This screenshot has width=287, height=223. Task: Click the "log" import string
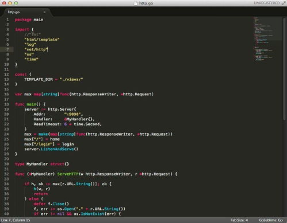[x=30, y=45]
